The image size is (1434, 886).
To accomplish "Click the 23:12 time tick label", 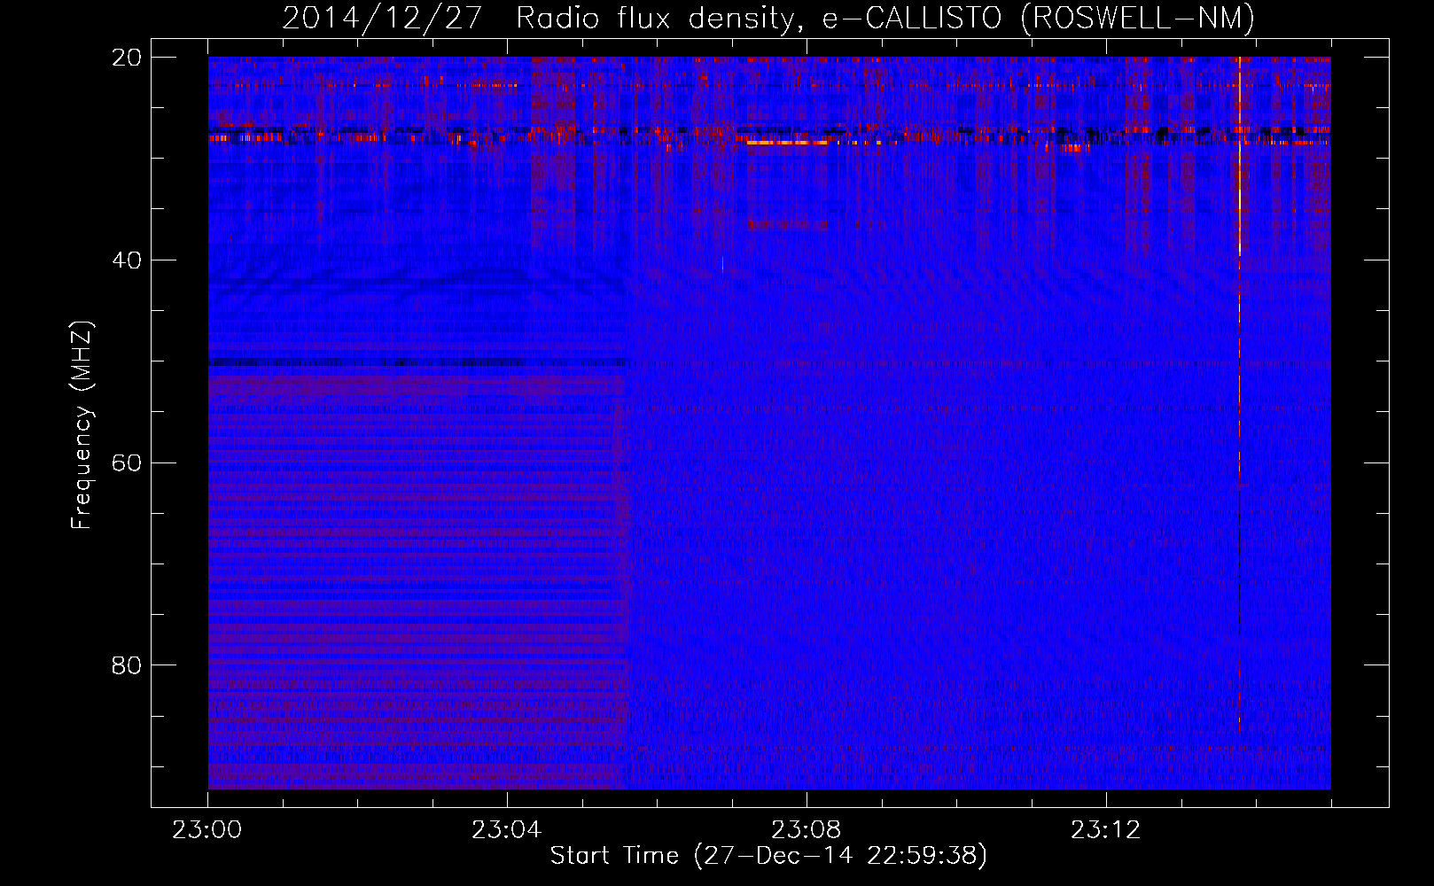I will 1106,829.
